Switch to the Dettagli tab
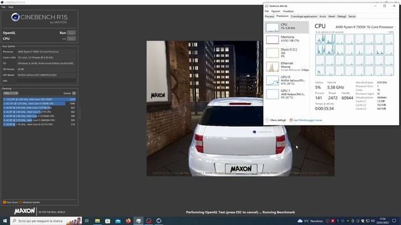This screenshot has height=225, width=401. tap(341, 16)
